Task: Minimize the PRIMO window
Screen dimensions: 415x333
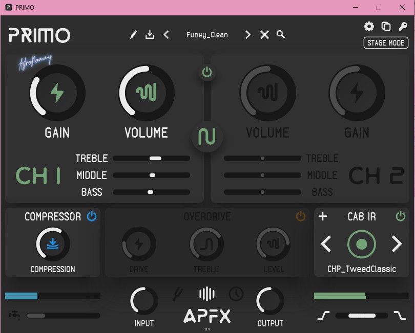Action: 356,7
